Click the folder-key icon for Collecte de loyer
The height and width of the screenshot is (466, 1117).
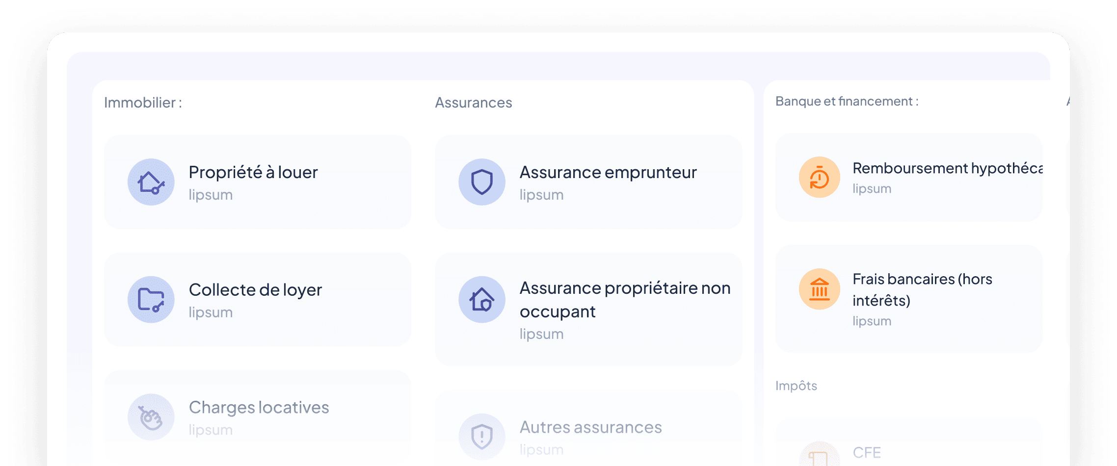(x=151, y=300)
